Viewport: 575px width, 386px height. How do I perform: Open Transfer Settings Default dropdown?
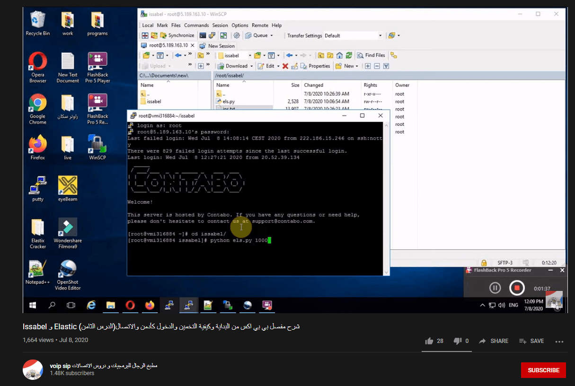pyautogui.click(x=353, y=35)
